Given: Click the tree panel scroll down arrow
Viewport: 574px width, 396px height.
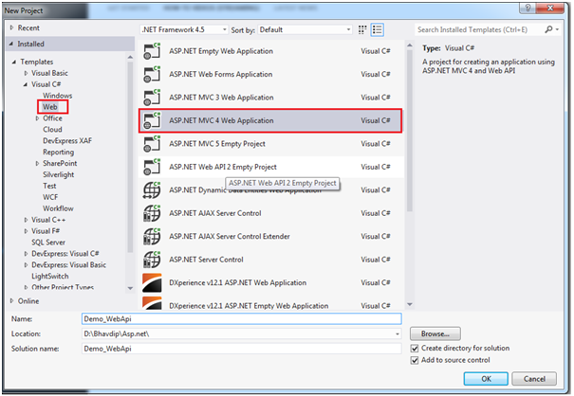Looking at the screenshot, I should [x=130, y=288].
